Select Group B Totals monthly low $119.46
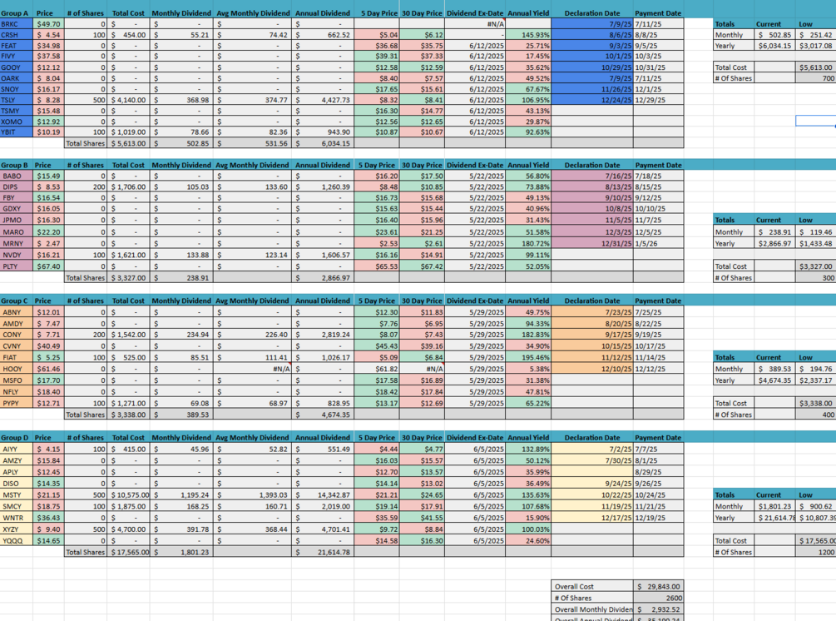 (x=816, y=232)
